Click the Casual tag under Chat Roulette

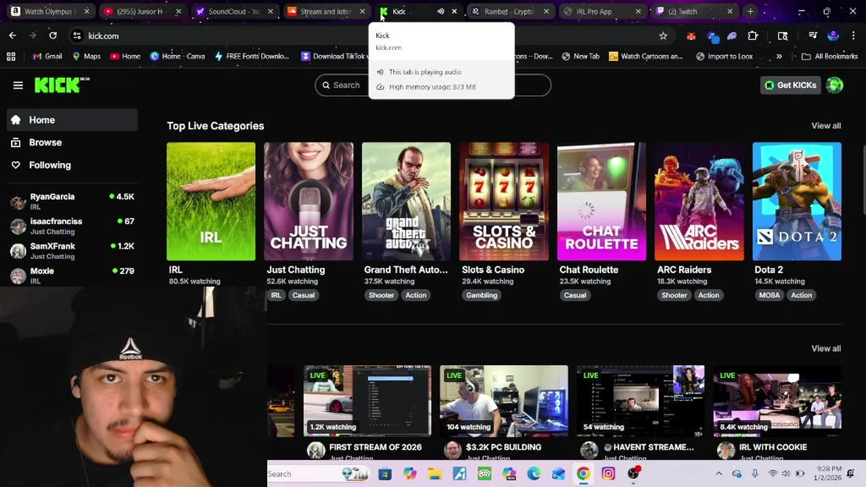[575, 295]
